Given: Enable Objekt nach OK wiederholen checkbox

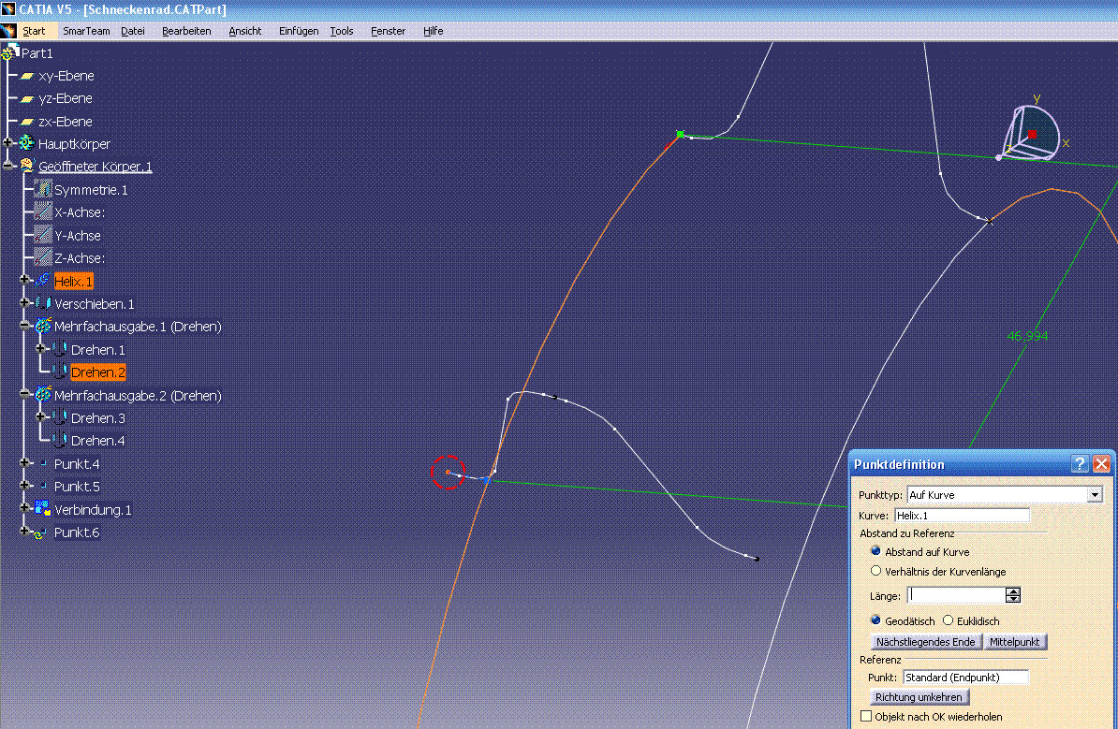Looking at the screenshot, I should pyautogui.click(x=866, y=716).
